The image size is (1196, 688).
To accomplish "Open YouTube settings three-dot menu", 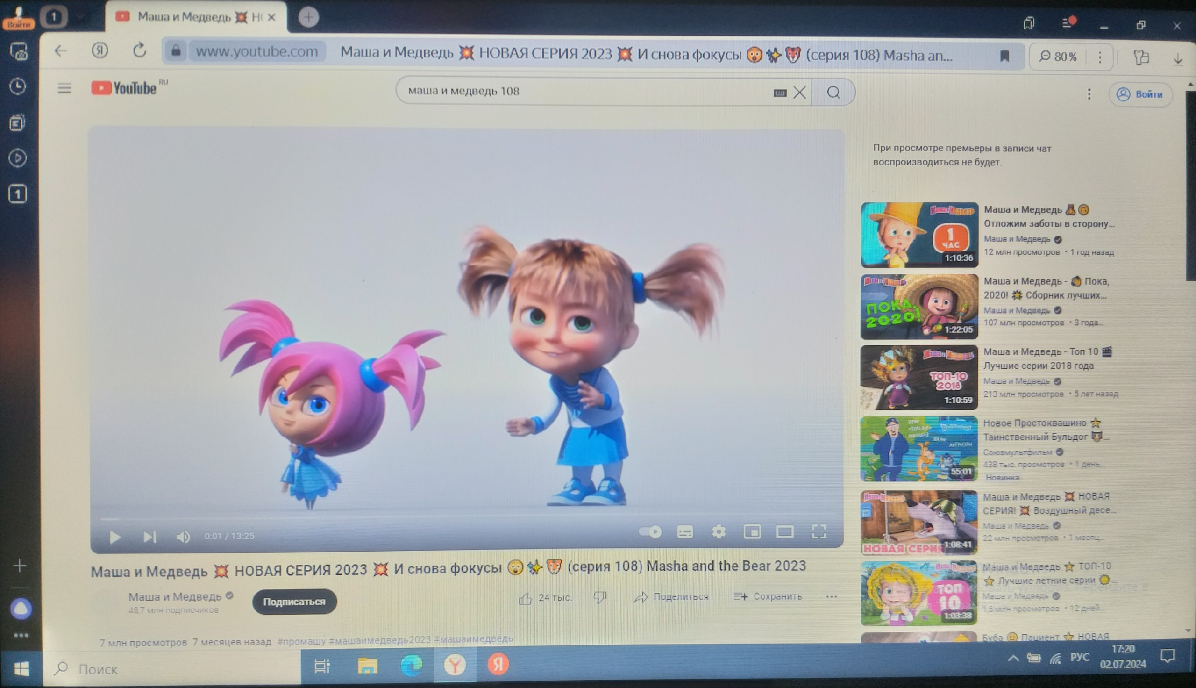I will (1089, 94).
